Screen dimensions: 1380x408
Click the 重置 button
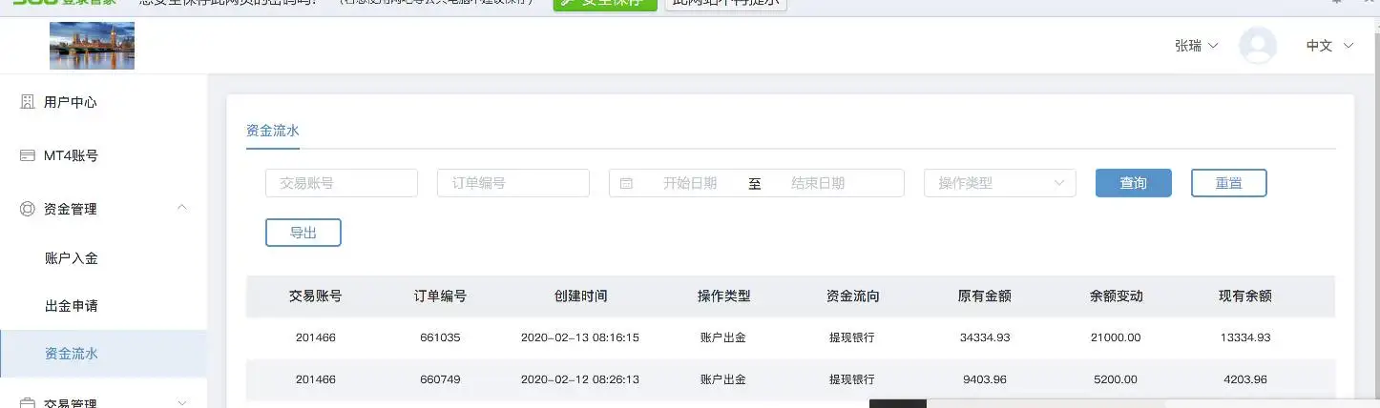tap(1229, 183)
